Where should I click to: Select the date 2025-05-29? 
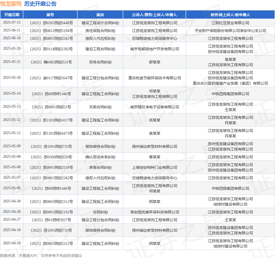click(12, 48)
